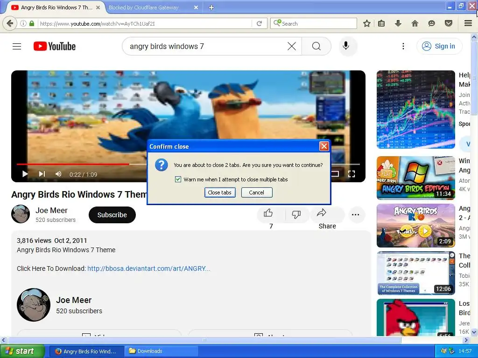The height and width of the screenshot is (358, 478).
Task: Uncheck Warn me when closing multiple tabs
Action: pos(178,179)
